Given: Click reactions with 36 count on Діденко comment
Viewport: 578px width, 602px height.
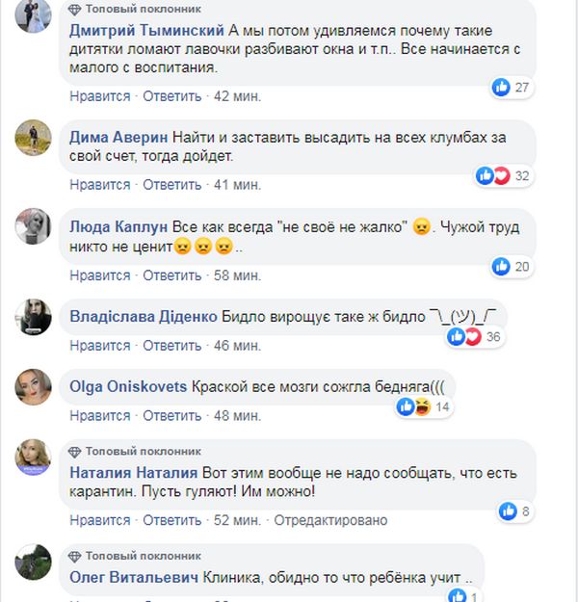Looking at the screenshot, I should pyautogui.click(x=464, y=336).
